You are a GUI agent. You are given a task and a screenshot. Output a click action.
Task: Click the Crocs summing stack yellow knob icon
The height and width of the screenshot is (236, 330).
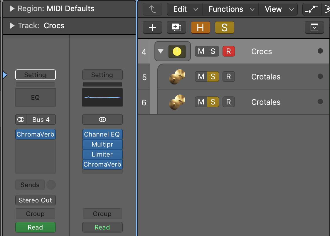(177, 51)
